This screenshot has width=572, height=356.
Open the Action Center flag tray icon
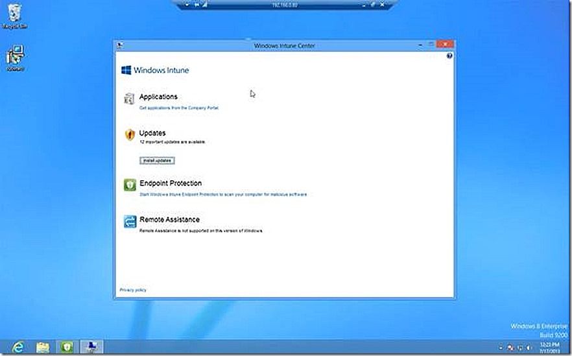510,348
